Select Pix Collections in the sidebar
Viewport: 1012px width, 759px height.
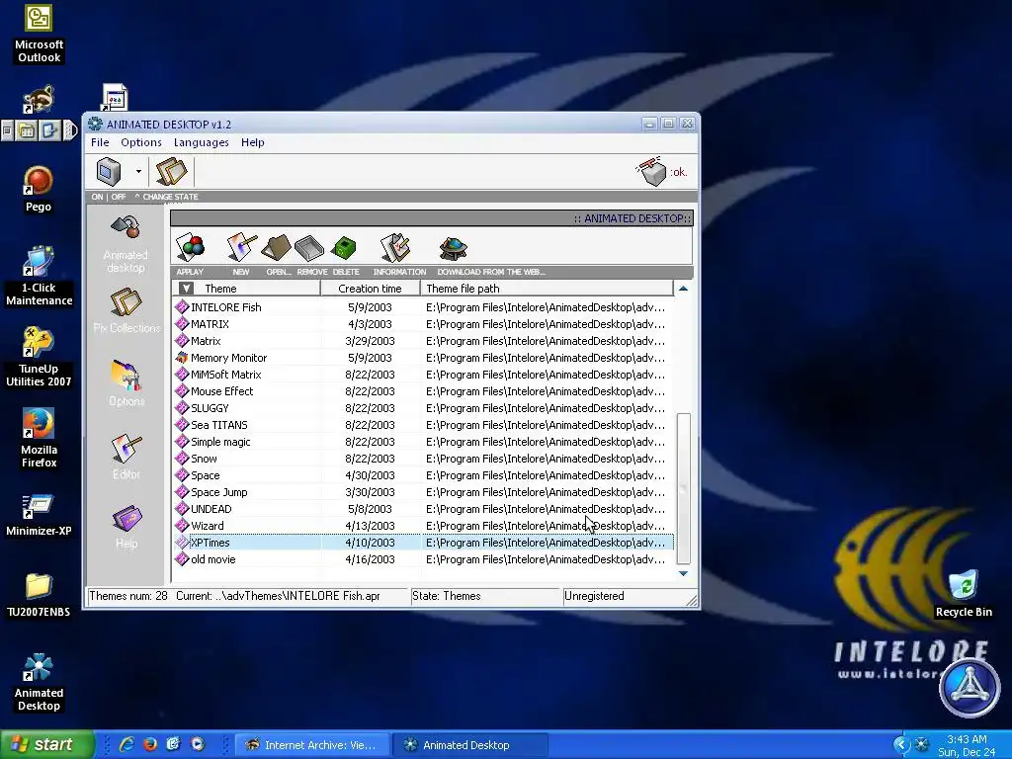pos(126,311)
